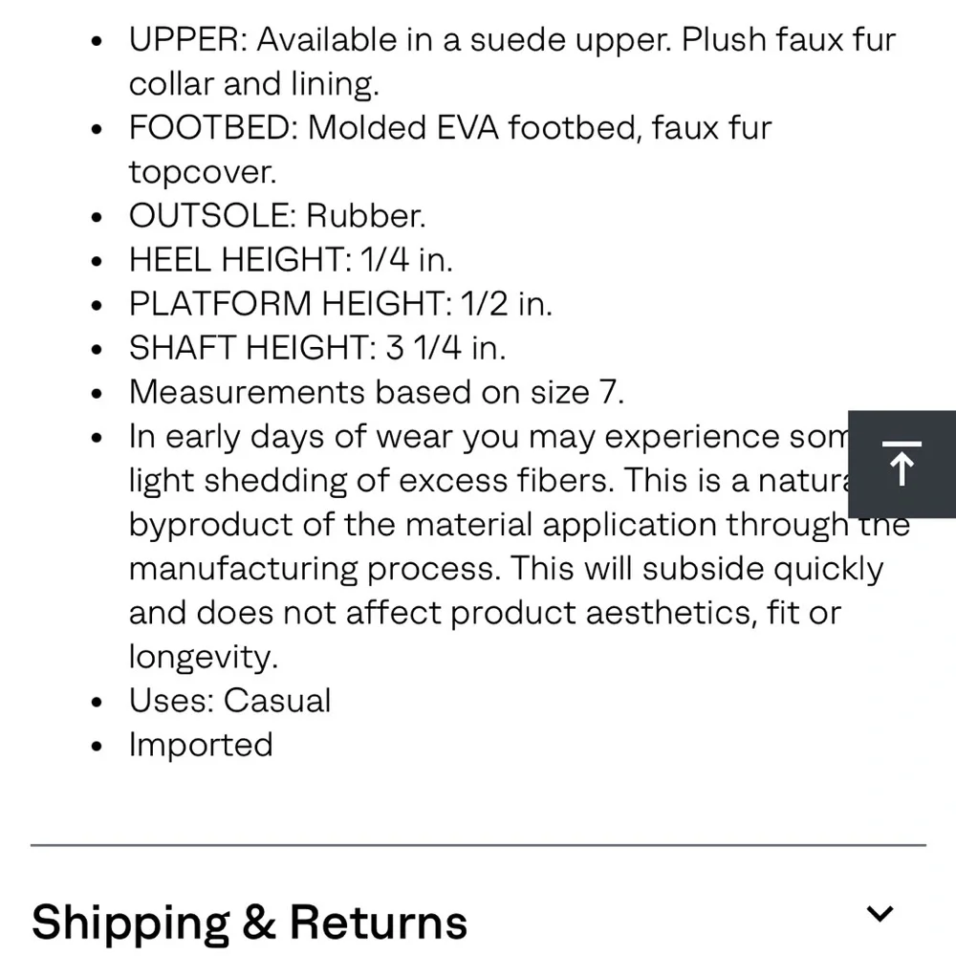Viewport: 956px width, 956px height.
Task: Click the HEEL HEIGHT 1/4 in. item
Action: (291, 260)
